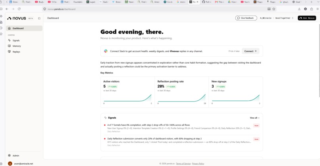
Task: Click the sparkle icon in browser side strip
Action: coord(1,16)
